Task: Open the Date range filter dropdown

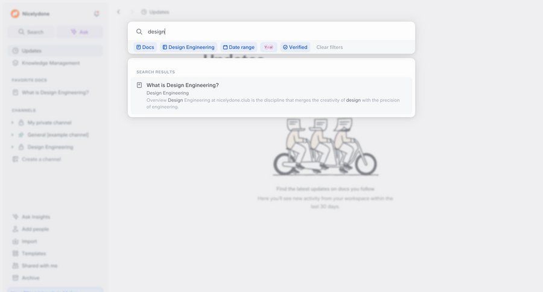Action: click(x=238, y=47)
